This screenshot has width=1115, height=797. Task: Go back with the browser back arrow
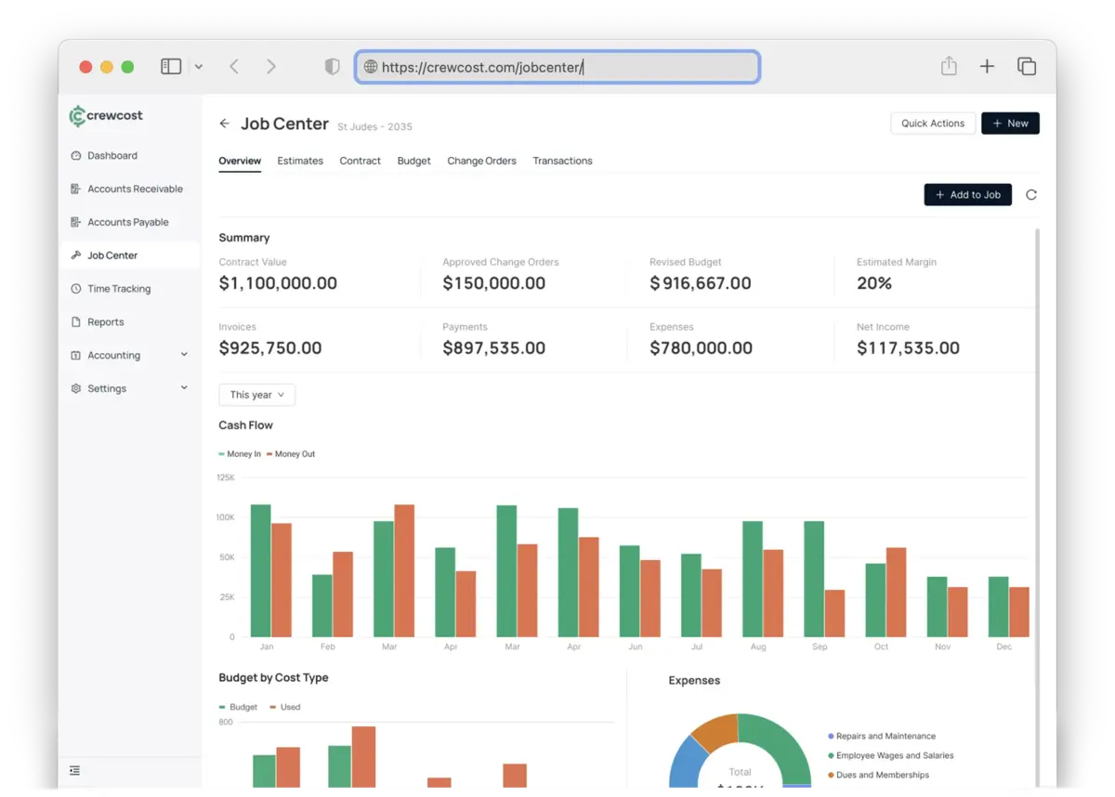click(234, 67)
